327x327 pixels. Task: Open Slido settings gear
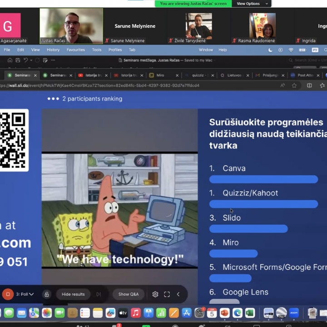[x=155, y=294]
